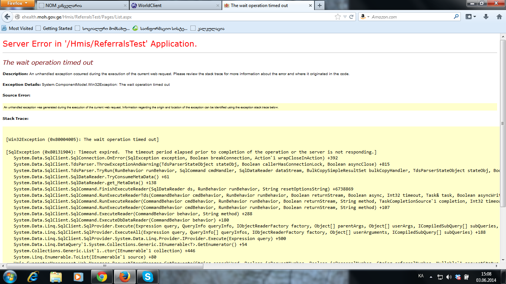Open the Downloads arrow icon
The height and width of the screenshot is (284, 506).
tap(486, 17)
